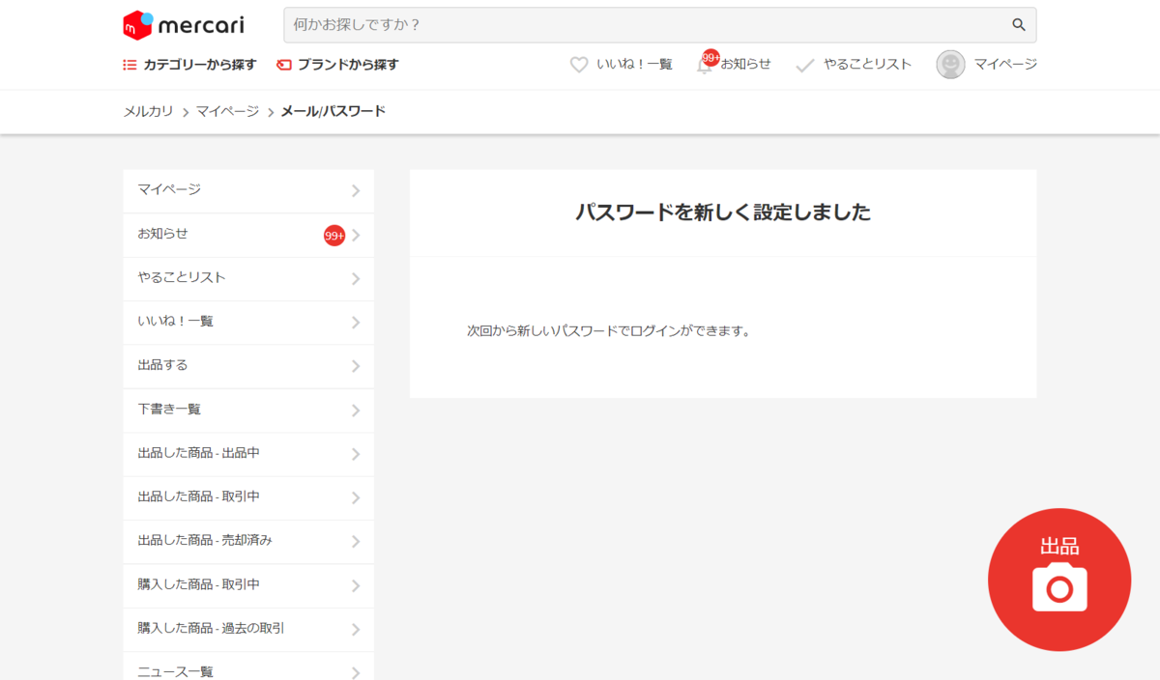
Task: Click the Mercari logo
Action: pyautogui.click(x=184, y=25)
